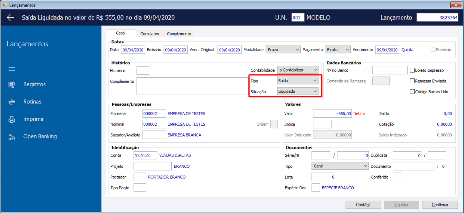Switch to the Geral tab
The image size is (464, 213).
(121, 33)
